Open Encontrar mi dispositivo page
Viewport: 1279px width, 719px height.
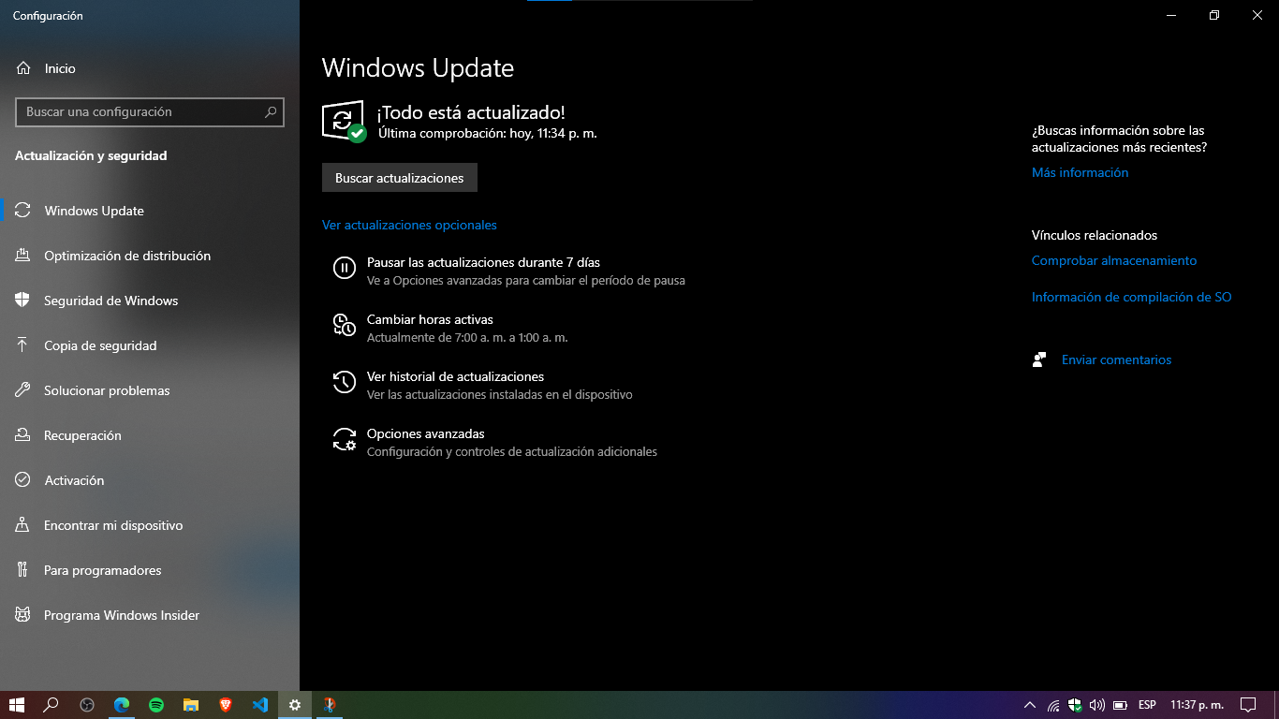(x=150, y=525)
